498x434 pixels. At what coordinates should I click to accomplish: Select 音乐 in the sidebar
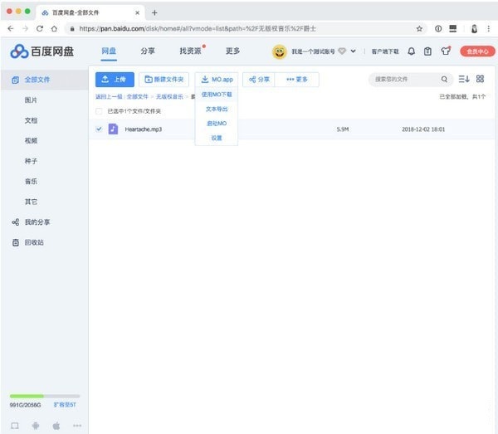(31, 181)
